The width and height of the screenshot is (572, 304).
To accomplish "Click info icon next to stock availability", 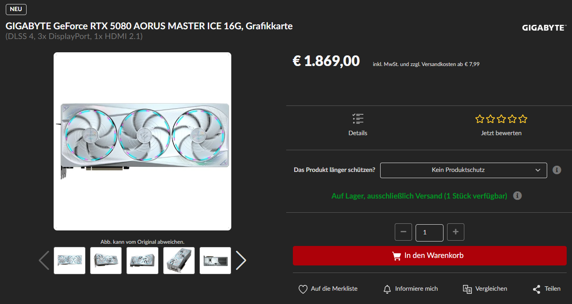I will click(x=517, y=196).
